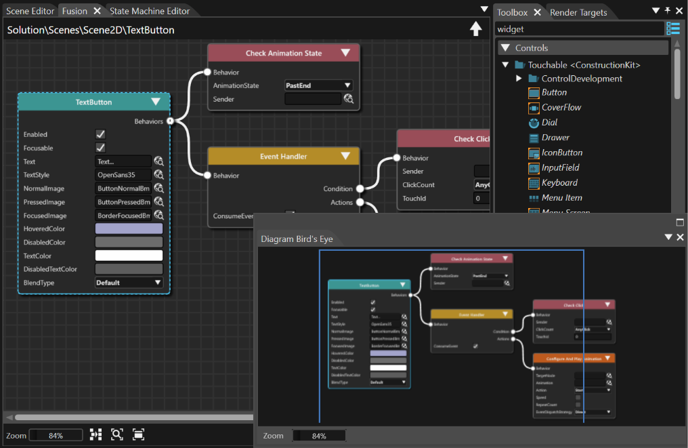Toggle the Toolbox list view icon

coord(672,28)
